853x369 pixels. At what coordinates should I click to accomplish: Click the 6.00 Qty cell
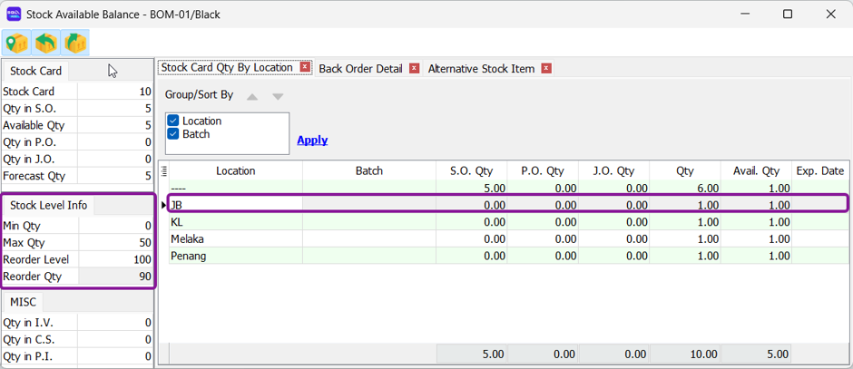coord(685,189)
